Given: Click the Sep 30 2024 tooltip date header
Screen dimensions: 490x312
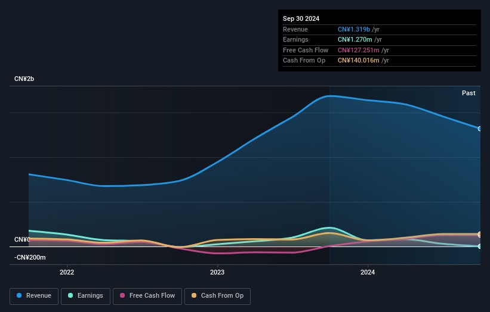Looking at the screenshot, I should pyautogui.click(x=301, y=18).
